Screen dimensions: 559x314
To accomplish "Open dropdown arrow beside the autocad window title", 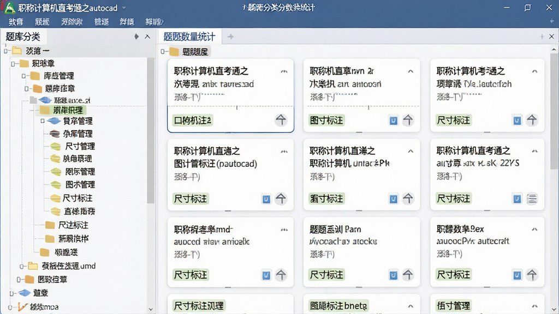I will pos(124,8).
